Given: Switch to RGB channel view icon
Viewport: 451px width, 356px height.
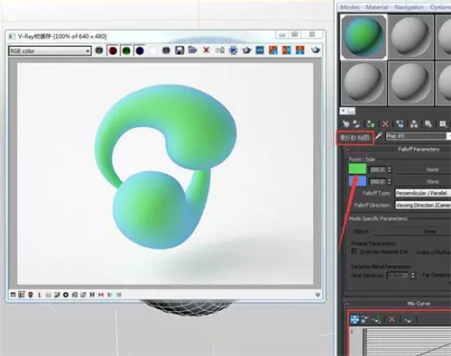Looking at the screenshot, I should pyautogui.click(x=99, y=50).
